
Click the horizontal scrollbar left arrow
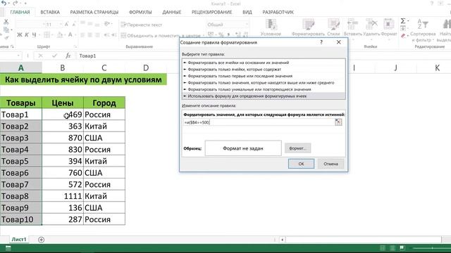pyautogui.click(x=282, y=240)
